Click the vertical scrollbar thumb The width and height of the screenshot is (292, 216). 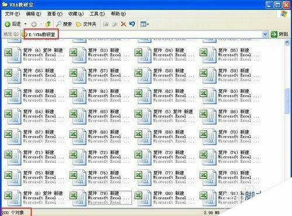click(x=287, y=101)
